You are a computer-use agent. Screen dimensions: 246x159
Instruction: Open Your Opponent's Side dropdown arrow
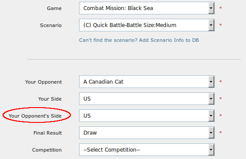pyautogui.click(x=211, y=116)
